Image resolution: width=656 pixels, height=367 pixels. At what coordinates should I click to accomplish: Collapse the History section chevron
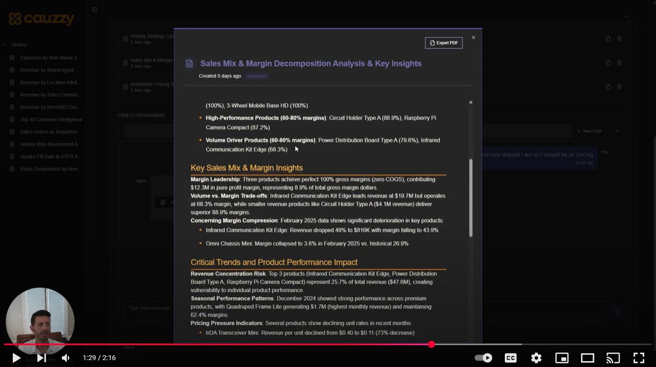click(x=4, y=45)
